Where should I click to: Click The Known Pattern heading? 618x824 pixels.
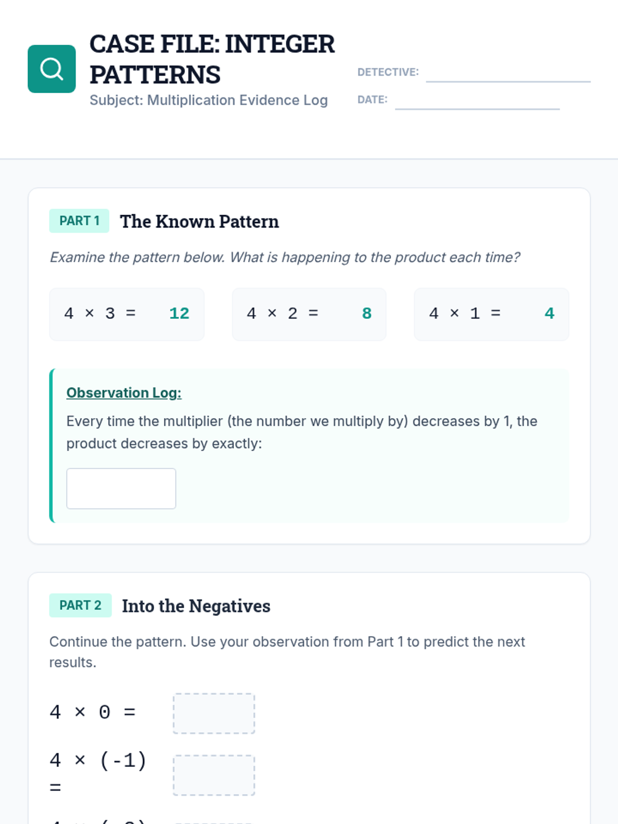(x=199, y=221)
